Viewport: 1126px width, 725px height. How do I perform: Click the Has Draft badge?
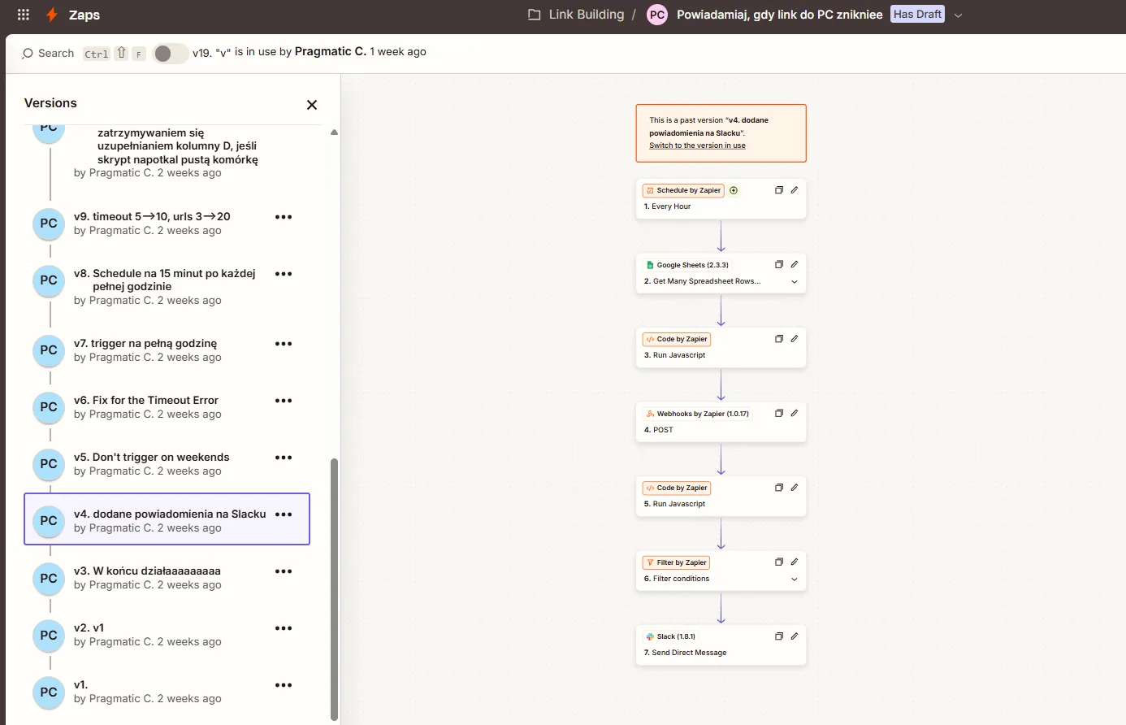[x=917, y=14]
